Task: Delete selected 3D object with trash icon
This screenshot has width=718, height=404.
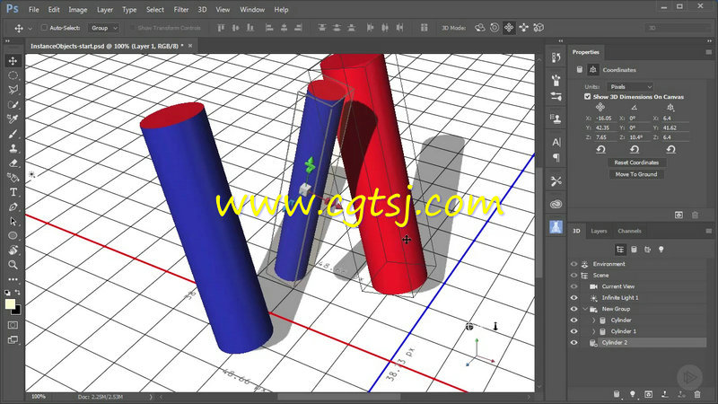Action: (x=697, y=394)
